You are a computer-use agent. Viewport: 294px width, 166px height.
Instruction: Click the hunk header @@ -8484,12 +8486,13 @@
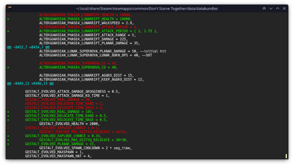pyautogui.click(x=30, y=83)
